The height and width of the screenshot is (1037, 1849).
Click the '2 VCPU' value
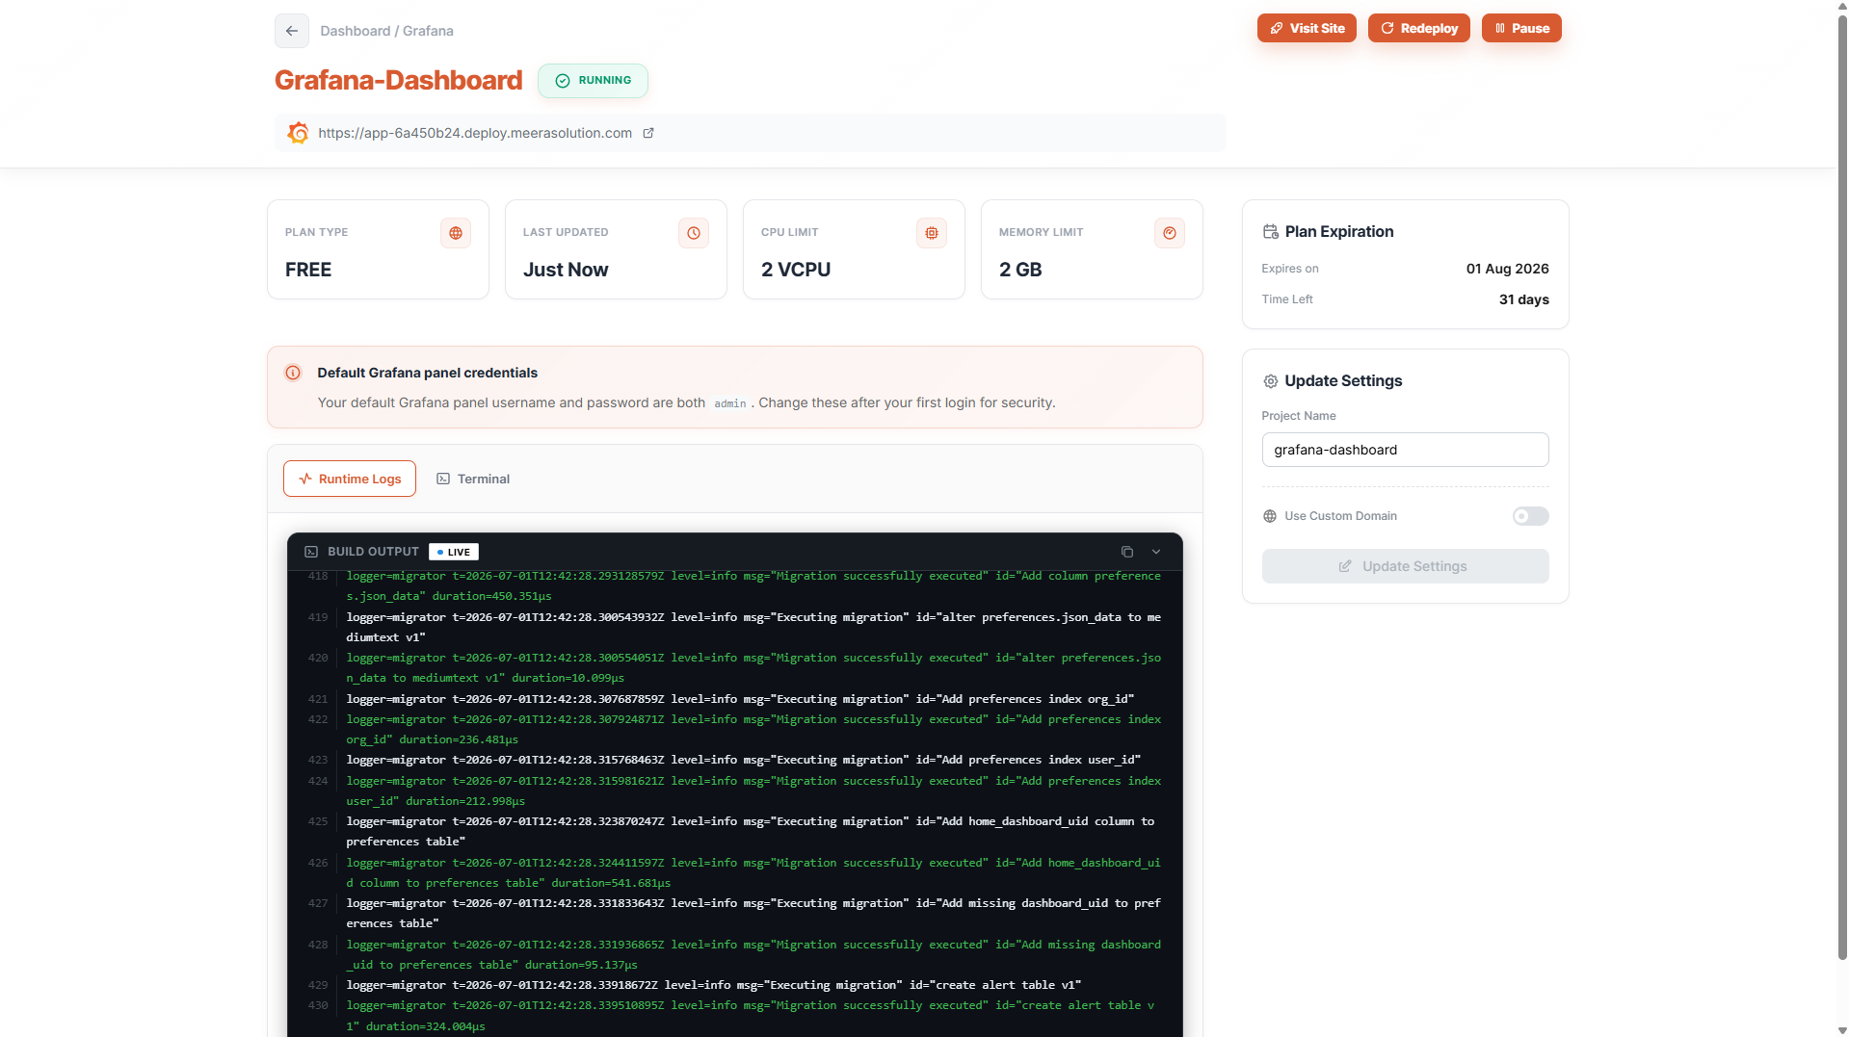[x=796, y=270]
